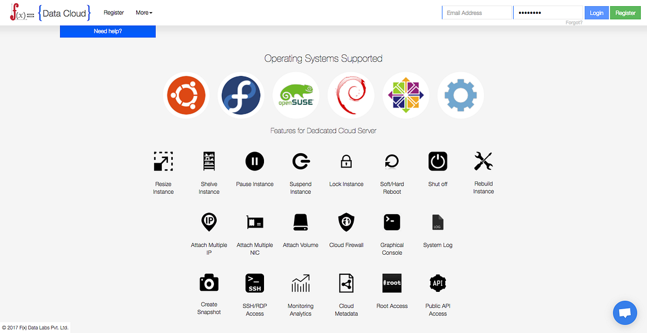Click the Pause Instance icon
647x333 pixels.
255,161
